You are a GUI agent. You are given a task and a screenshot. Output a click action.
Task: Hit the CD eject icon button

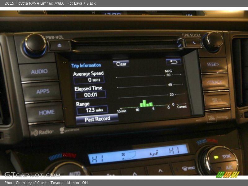(60, 46)
